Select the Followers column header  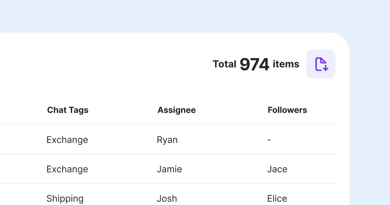287,110
